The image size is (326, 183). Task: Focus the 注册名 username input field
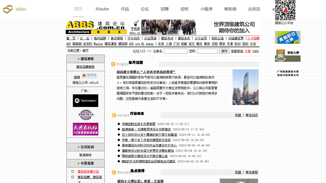click(x=176, y=51)
